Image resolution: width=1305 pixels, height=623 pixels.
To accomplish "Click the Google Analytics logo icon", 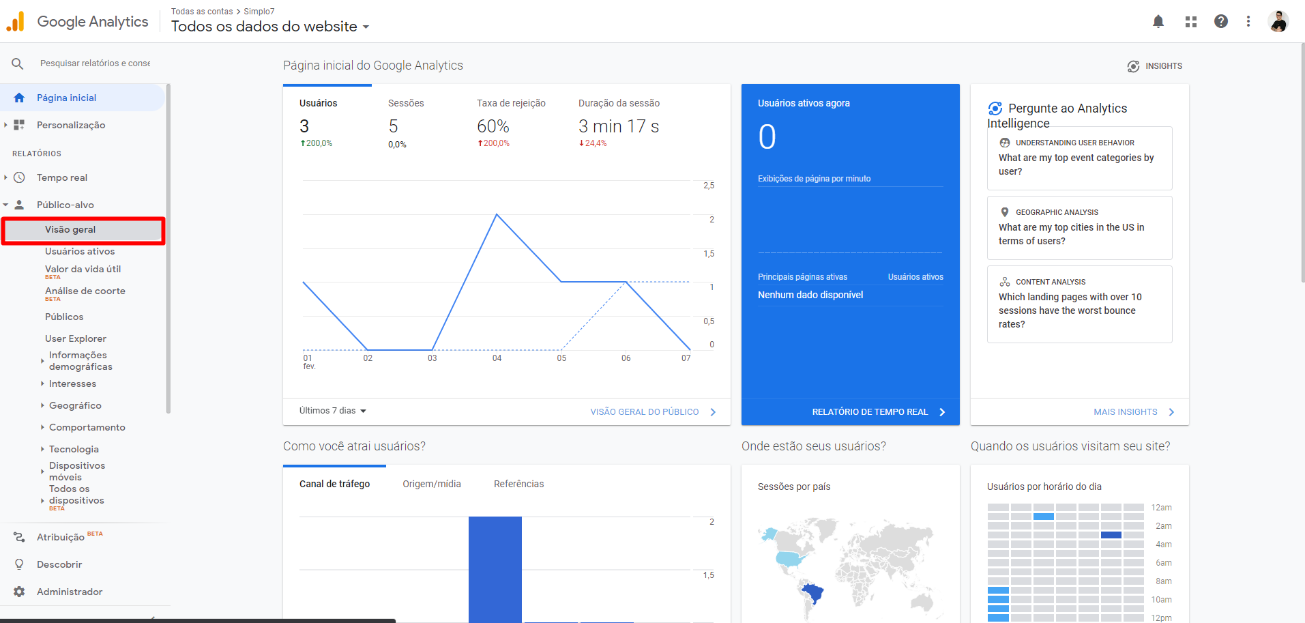I will point(15,21).
